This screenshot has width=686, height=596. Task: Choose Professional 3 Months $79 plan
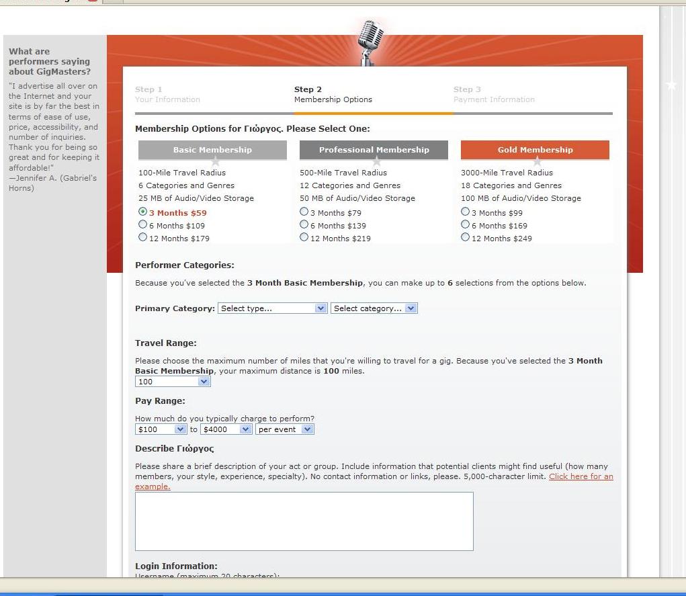point(304,212)
